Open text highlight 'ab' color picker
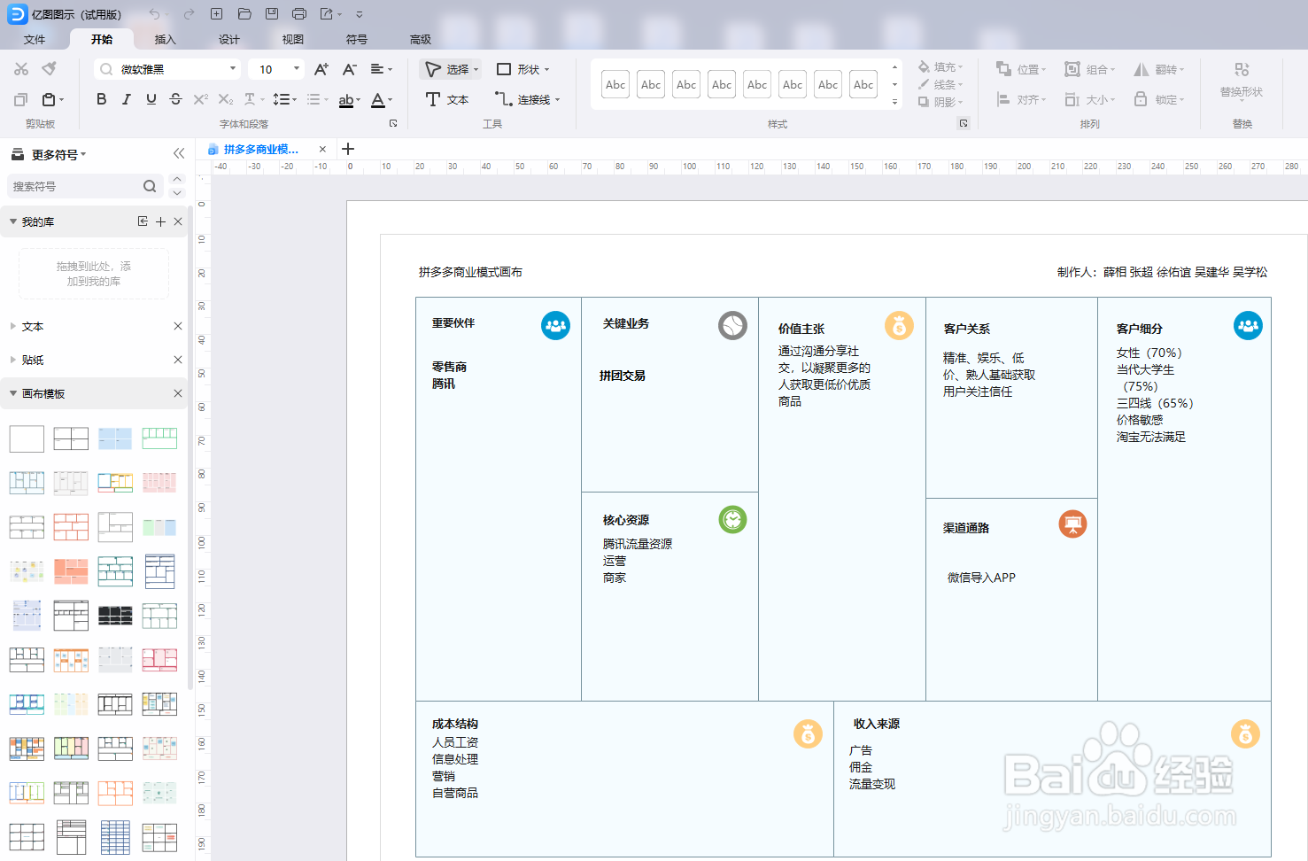 coord(350,100)
